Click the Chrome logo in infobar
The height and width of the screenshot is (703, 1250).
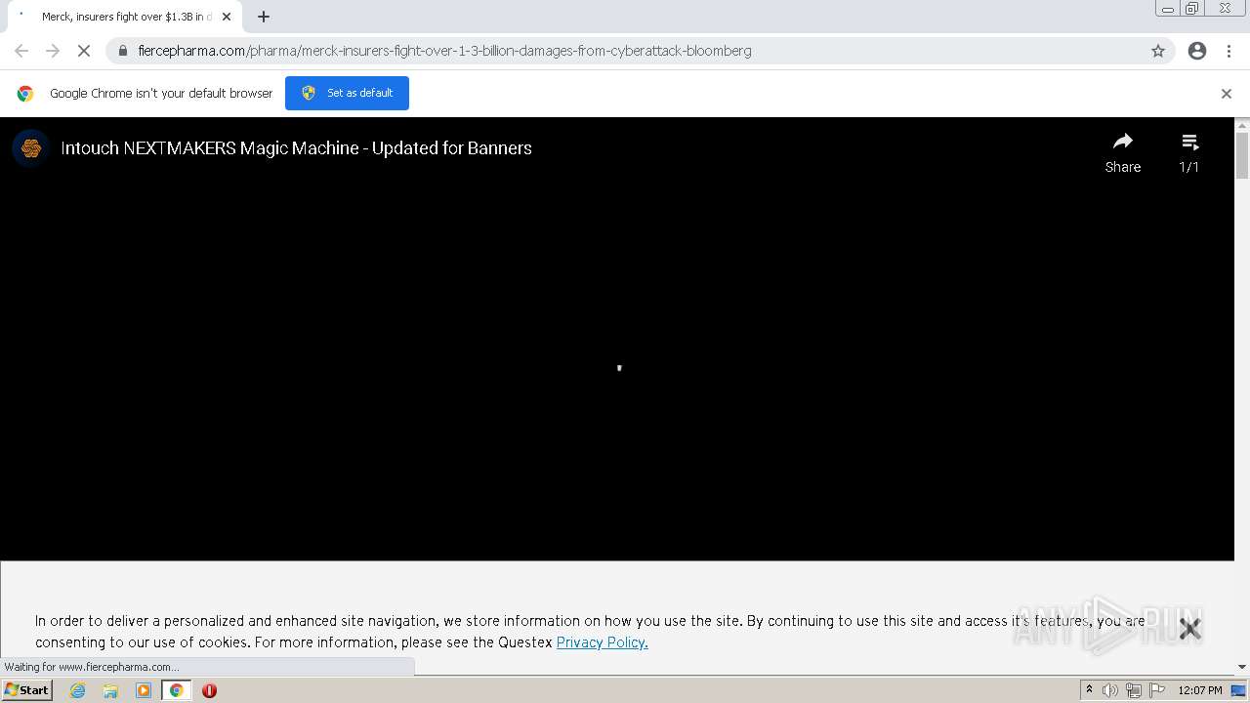point(25,94)
